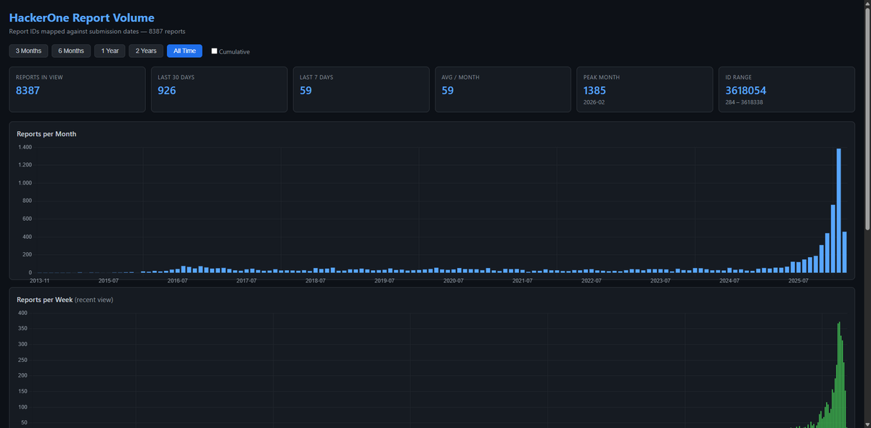Enable the Cumulative checkbox
Viewport: 871px width, 428px height.
pyautogui.click(x=214, y=51)
